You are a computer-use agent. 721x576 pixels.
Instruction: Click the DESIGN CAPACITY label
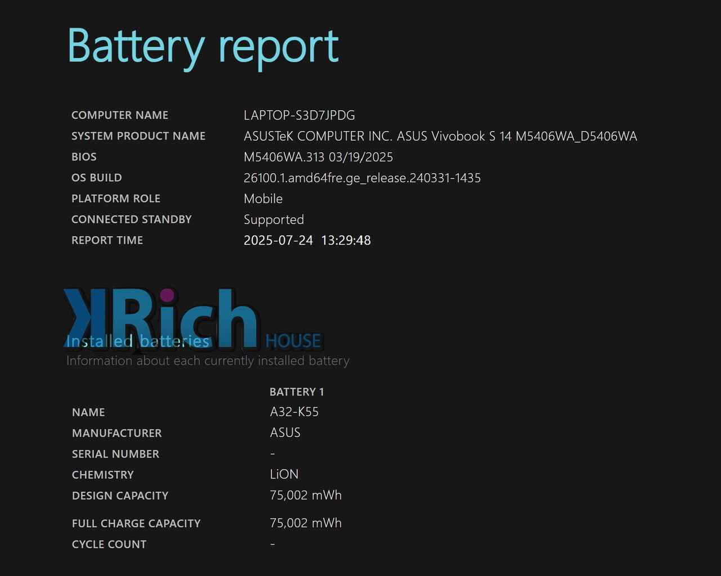(x=120, y=496)
